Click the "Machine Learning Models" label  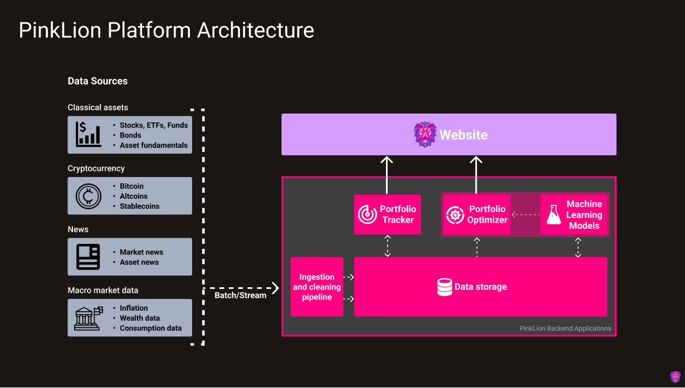pos(584,215)
